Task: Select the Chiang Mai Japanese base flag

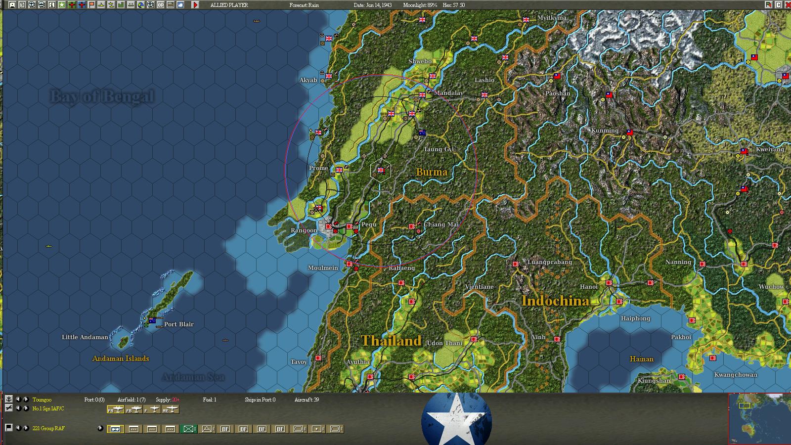Action: 412,226
